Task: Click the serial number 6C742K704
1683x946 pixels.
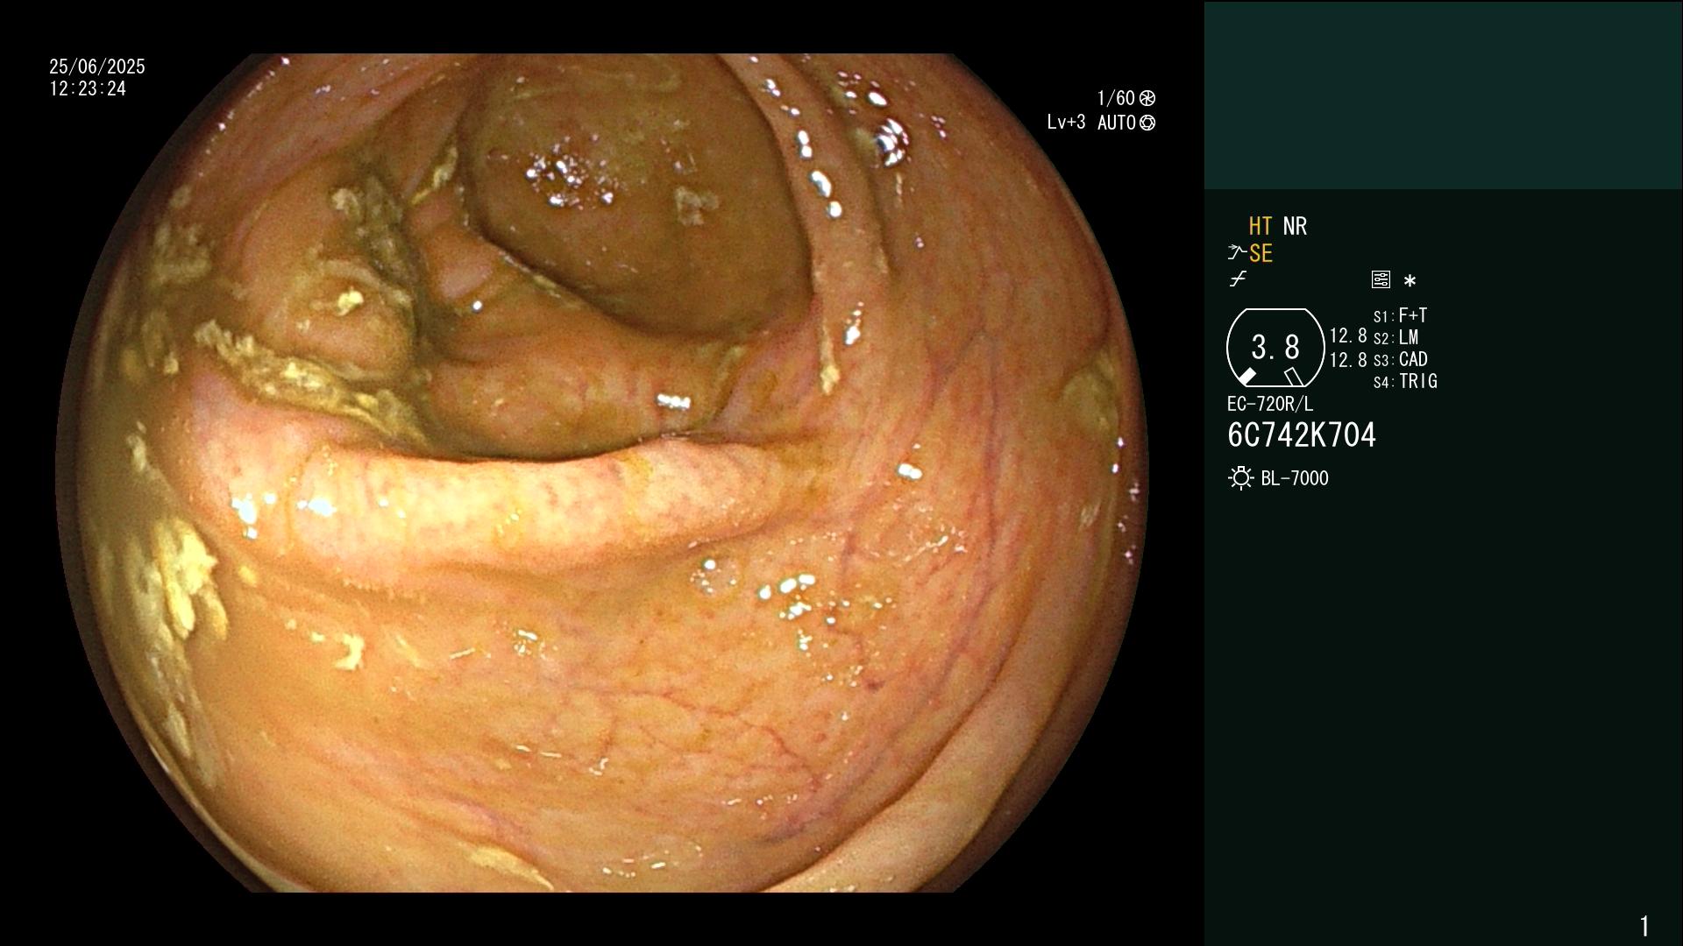Action: pyautogui.click(x=1302, y=435)
